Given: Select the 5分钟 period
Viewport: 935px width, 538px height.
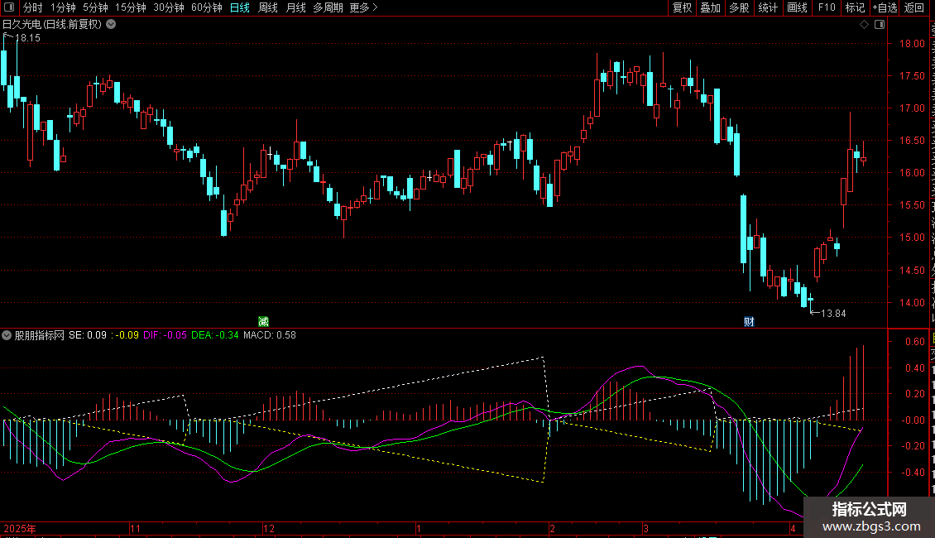Looking at the screenshot, I should 95,7.
